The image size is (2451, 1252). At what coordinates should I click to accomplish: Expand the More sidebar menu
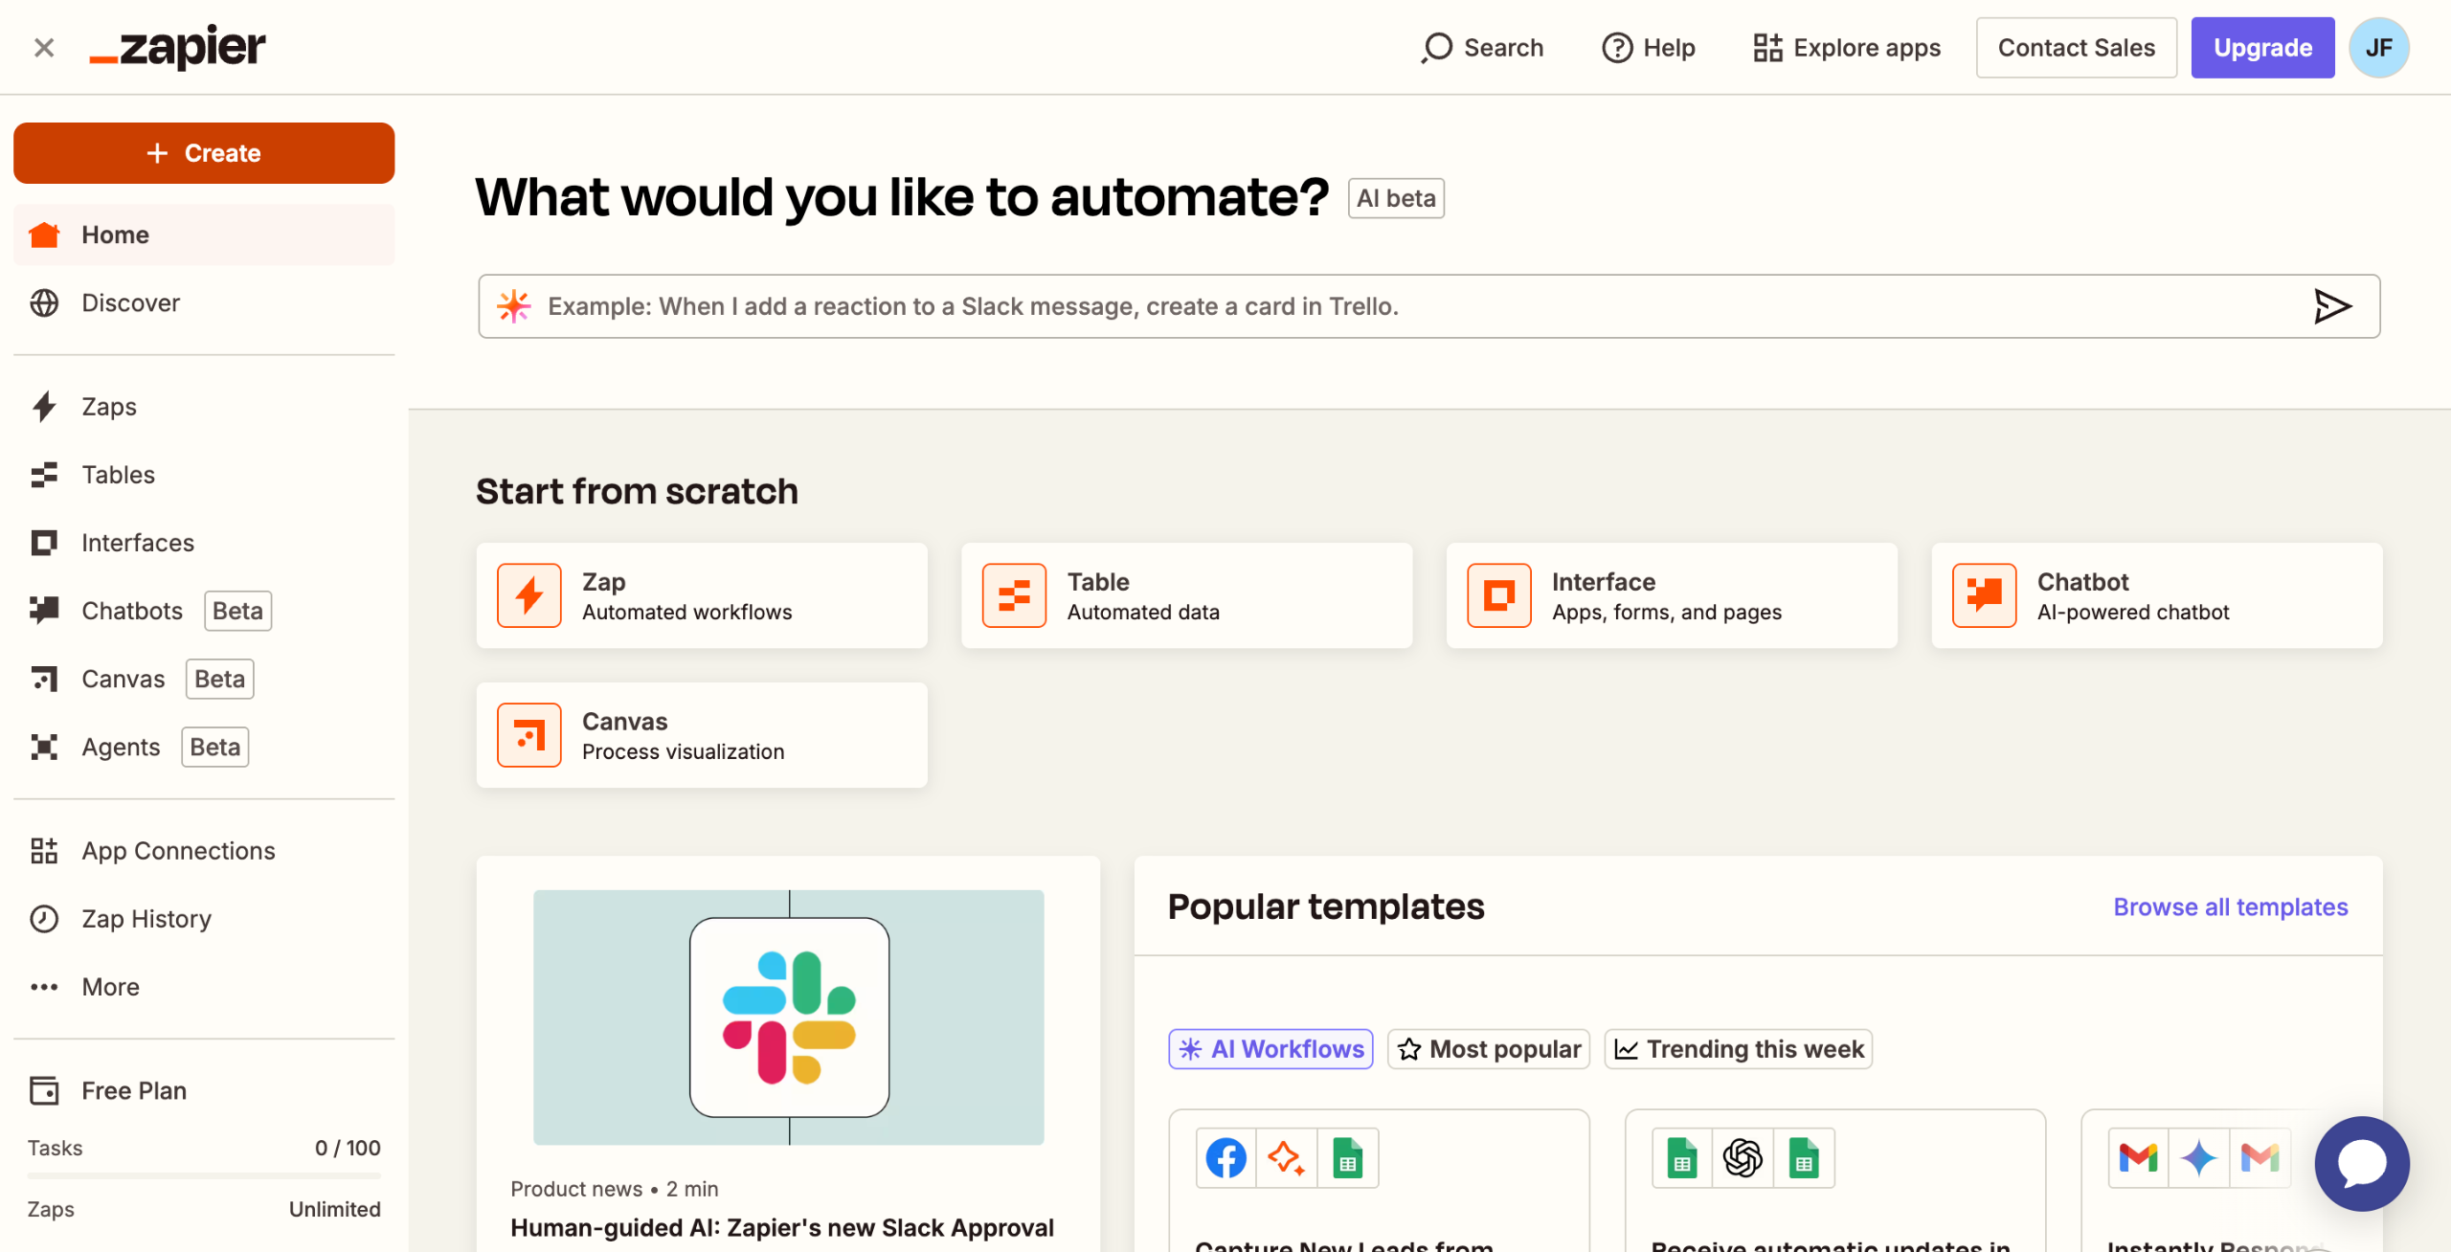click(110, 987)
